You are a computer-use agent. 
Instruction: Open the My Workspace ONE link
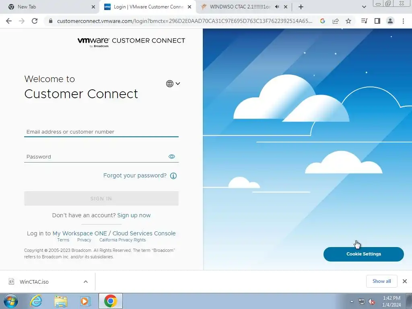[80, 233]
